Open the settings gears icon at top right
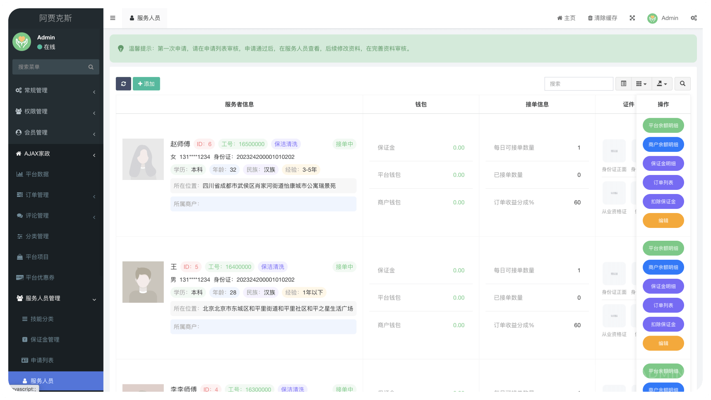Screen dimensions: 711x400 pos(694,18)
